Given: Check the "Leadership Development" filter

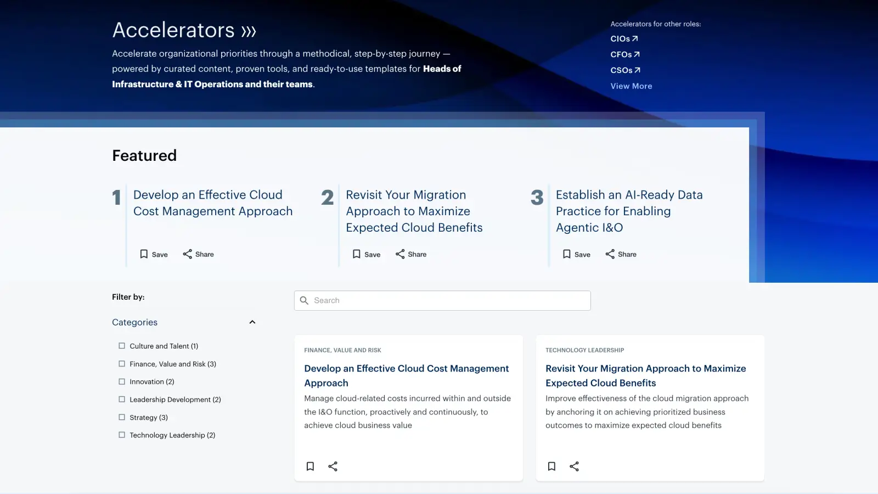Looking at the screenshot, I should click(121, 399).
